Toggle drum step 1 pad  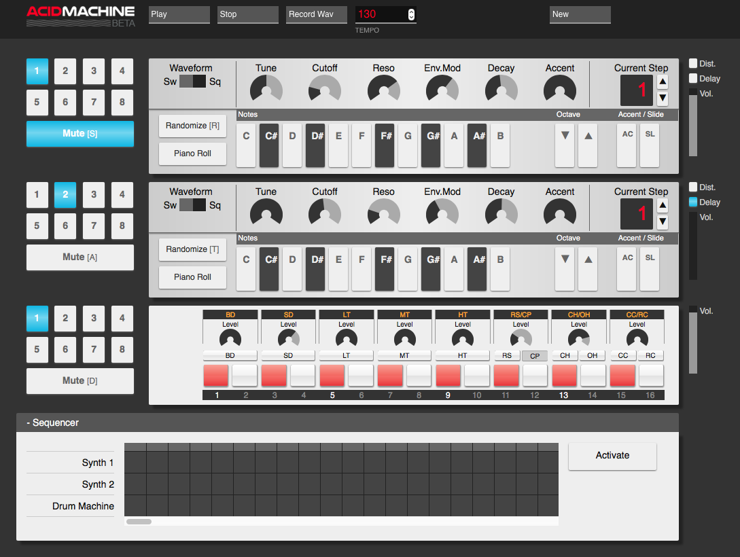click(x=215, y=376)
